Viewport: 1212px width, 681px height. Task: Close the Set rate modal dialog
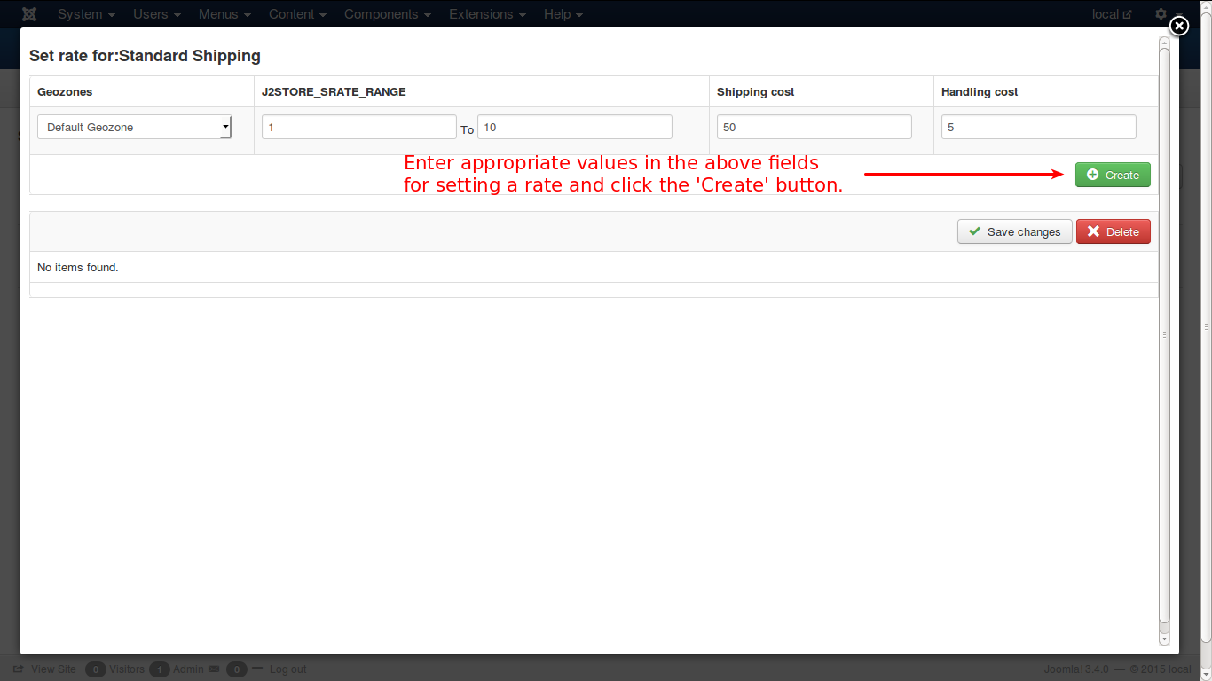point(1178,27)
